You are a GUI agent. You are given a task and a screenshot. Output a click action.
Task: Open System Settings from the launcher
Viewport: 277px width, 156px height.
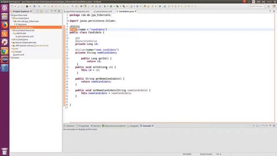pos(5,42)
